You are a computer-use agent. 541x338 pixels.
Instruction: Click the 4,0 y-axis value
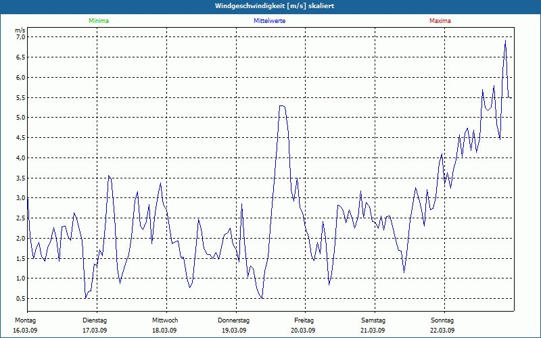point(21,158)
